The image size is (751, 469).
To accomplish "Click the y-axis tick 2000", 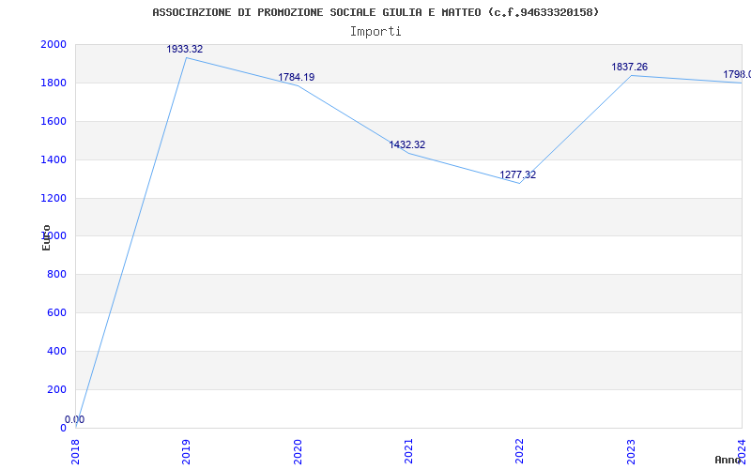I will click(x=54, y=44).
